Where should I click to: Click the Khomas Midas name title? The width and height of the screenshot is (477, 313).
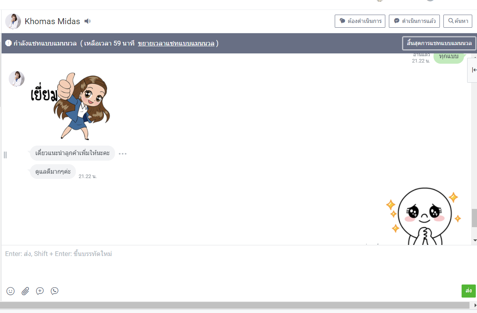coord(52,21)
